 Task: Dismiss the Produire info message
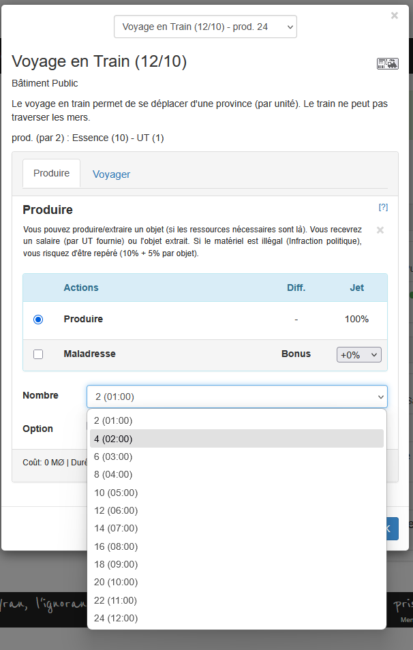tap(380, 230)
